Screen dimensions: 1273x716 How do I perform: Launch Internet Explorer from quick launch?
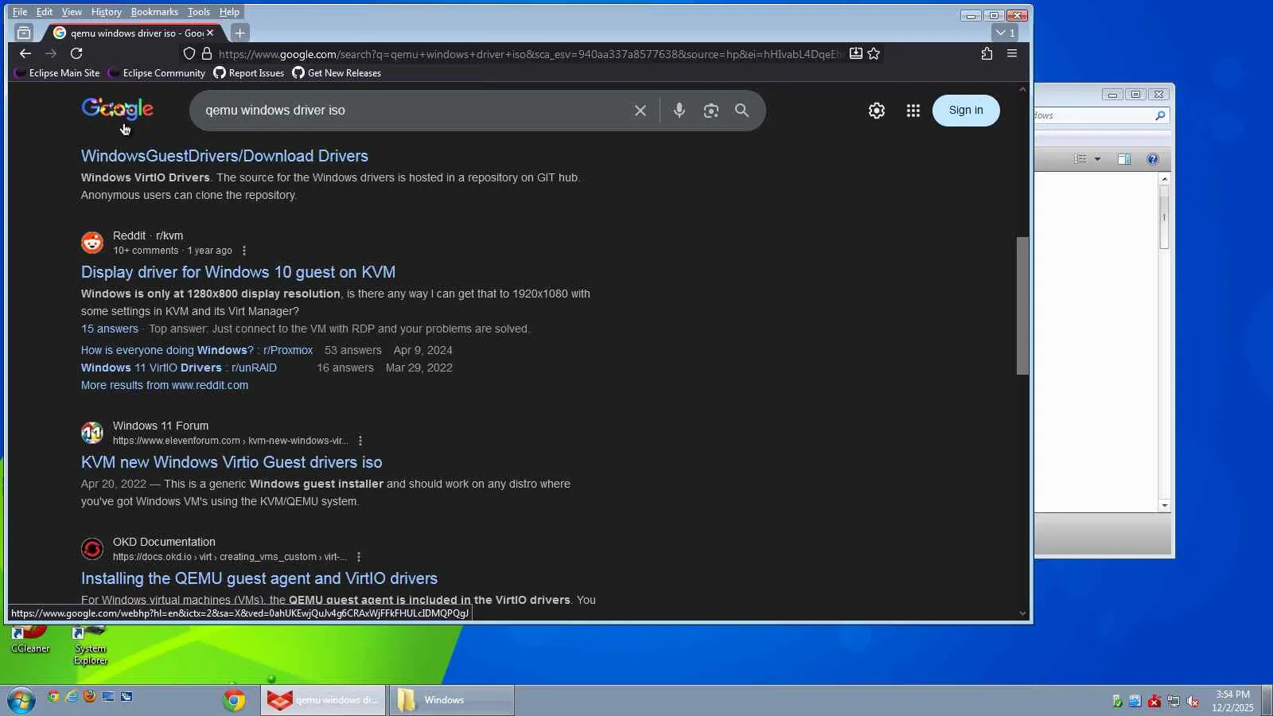point(72,697)
